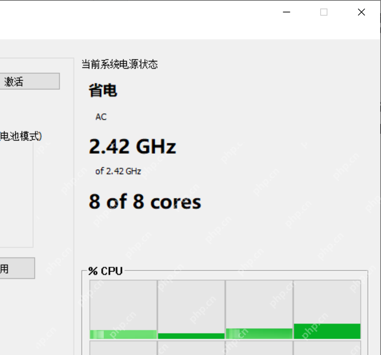Click the fourth CPU core usage bar
Viewport: 381px width, 355px height.
tap(327, 309)
